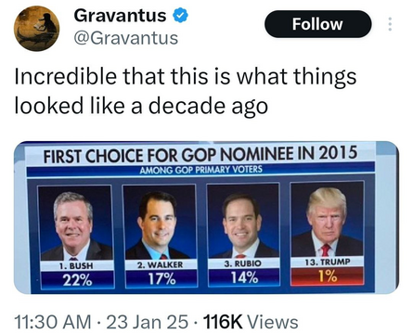The width and height of the screenshot is (413, 334).
Task: Open the attached poll image
Action: pyautogui.click(x=206, y=217)
